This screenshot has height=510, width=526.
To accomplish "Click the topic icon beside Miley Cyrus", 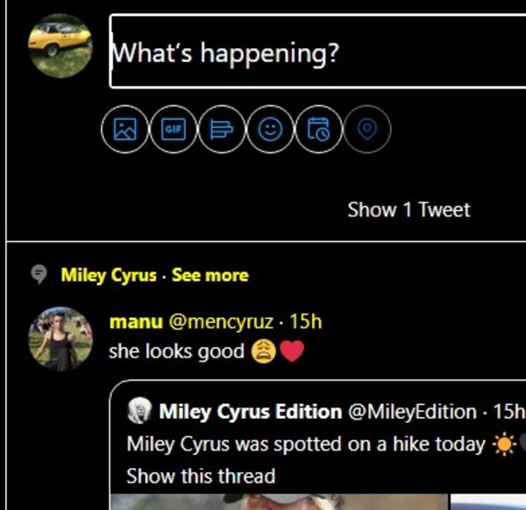I will coord(39,275).
